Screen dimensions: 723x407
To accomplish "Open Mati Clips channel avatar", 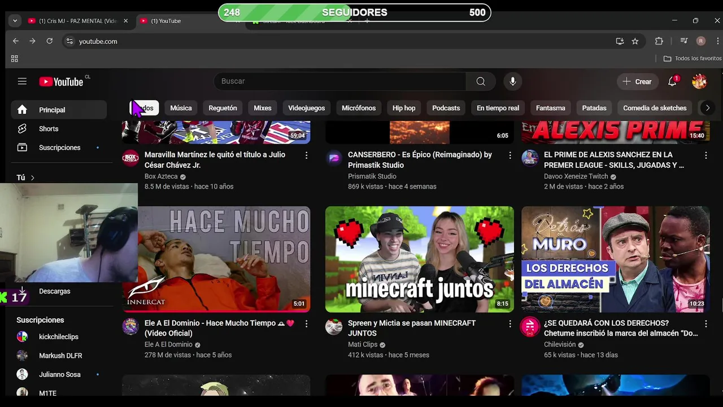I will pos(334,326).
